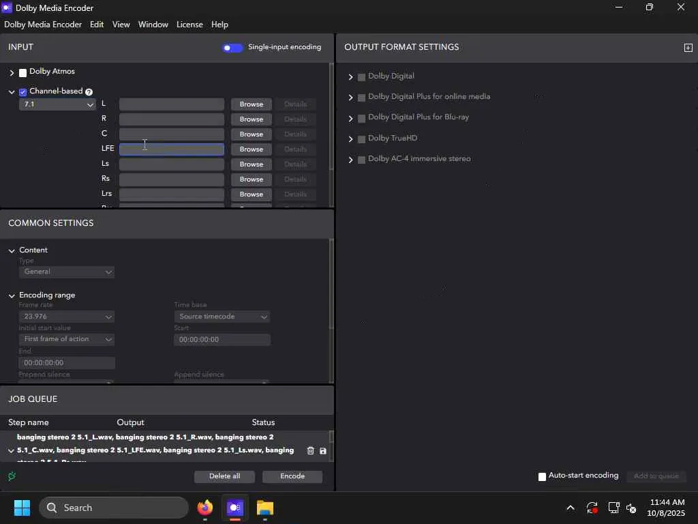Expand Dolby Digital Plus for online media
The height and width of the screenshot is (524, 698).
tap(351, 98)
